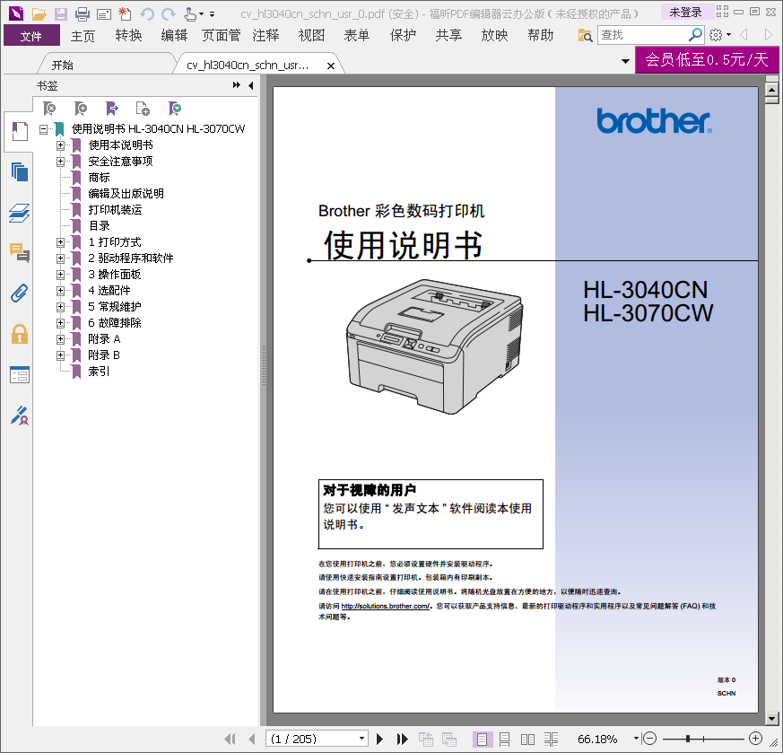Expand the bookmarks panel double-arrow button
Screen dimensions: 783x753
[x=236, y=85]
